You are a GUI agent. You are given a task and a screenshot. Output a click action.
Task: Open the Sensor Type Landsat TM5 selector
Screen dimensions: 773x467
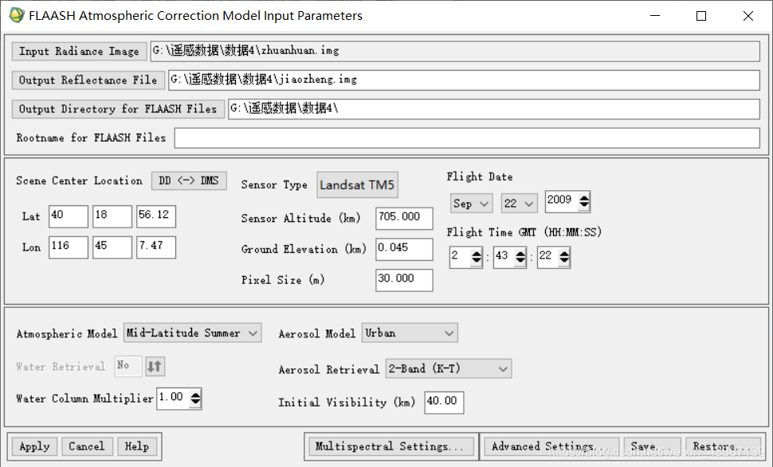coord(358,185)
